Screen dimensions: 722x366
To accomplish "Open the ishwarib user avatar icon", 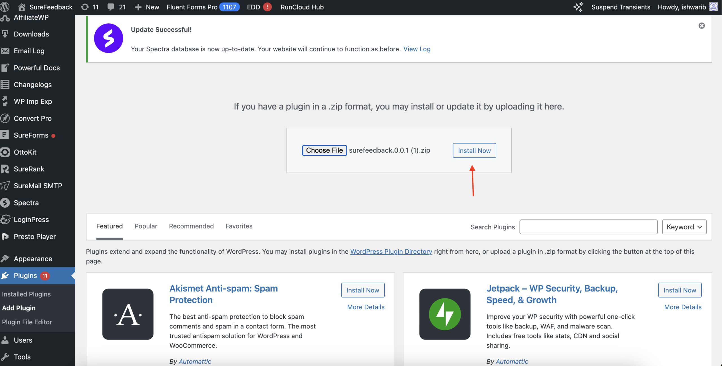I will point(713,7).
